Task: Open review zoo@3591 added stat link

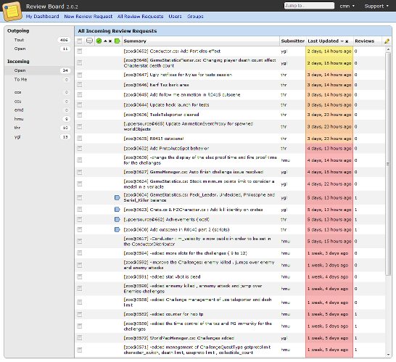Action: 162,277
